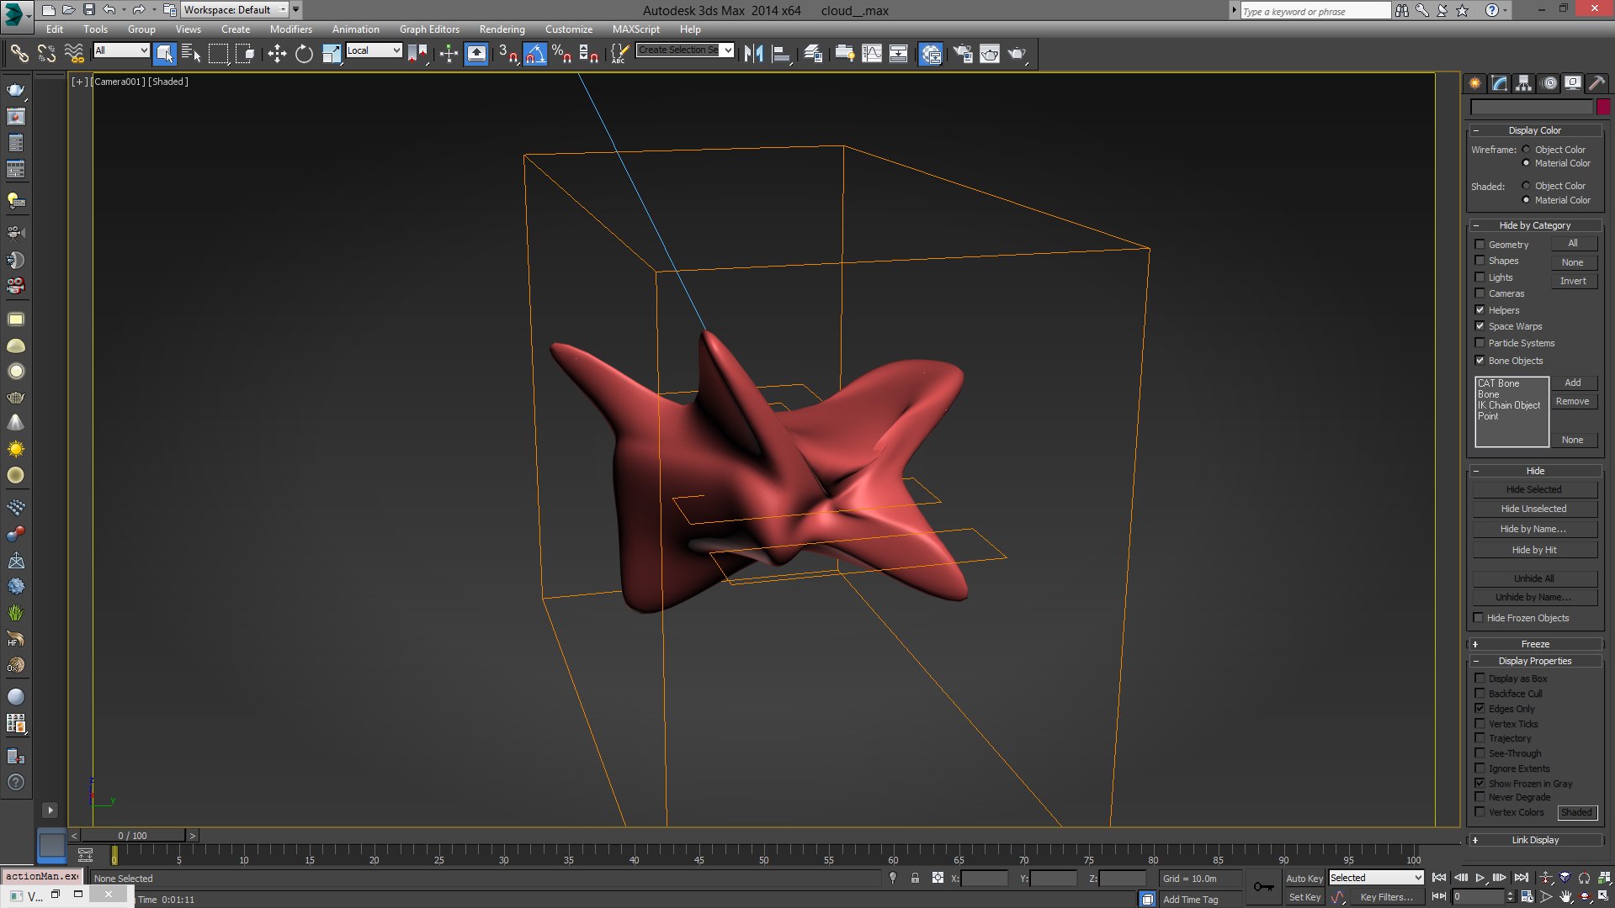This screenshot has width=1615, height=908.
Task: Open the key mode Selected dropdown
Action: (1375, 878)
